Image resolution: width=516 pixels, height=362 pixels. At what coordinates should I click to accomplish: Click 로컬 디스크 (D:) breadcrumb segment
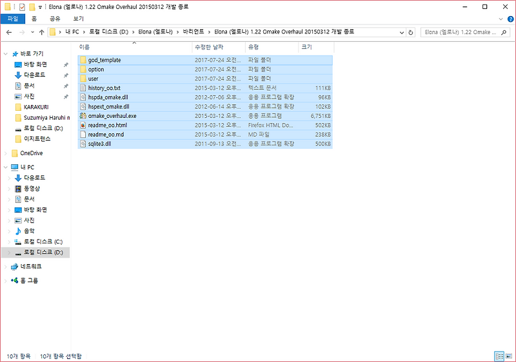109,32
